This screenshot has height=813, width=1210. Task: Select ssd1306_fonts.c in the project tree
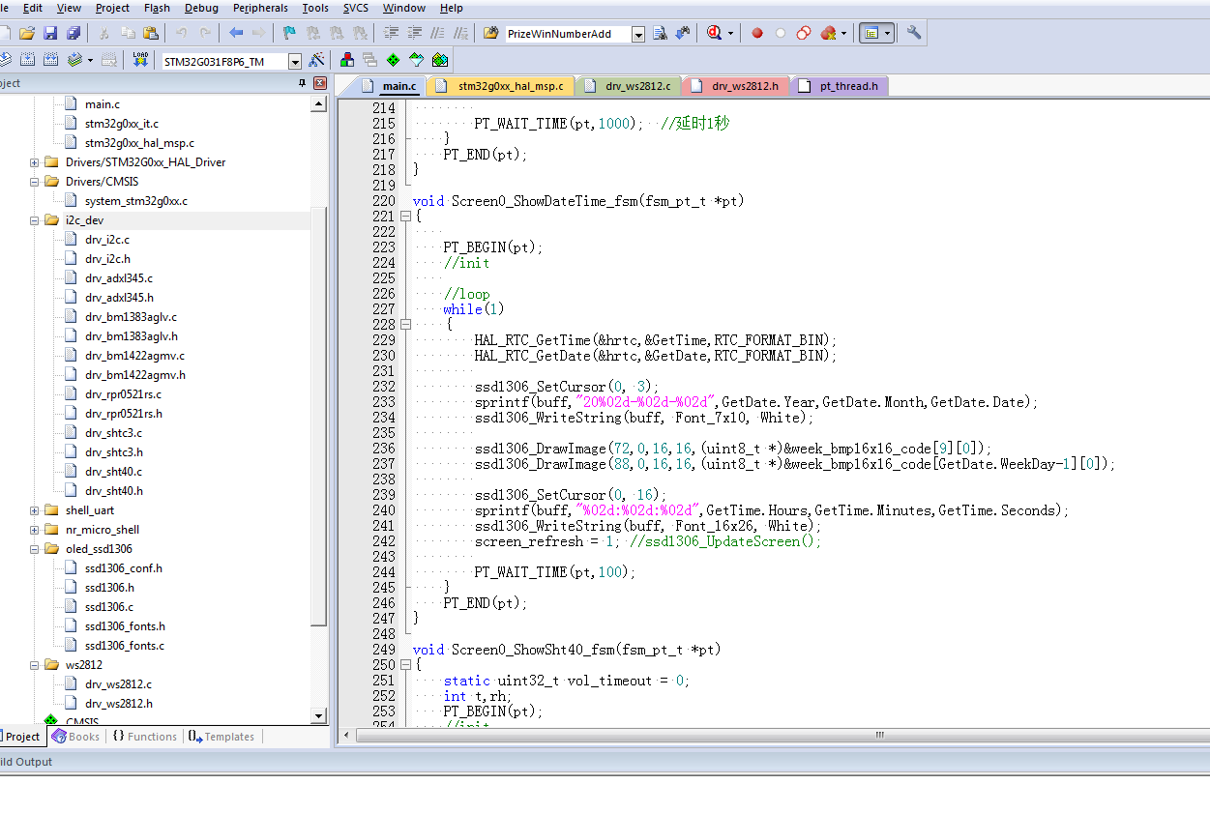(x=124, y=646)
